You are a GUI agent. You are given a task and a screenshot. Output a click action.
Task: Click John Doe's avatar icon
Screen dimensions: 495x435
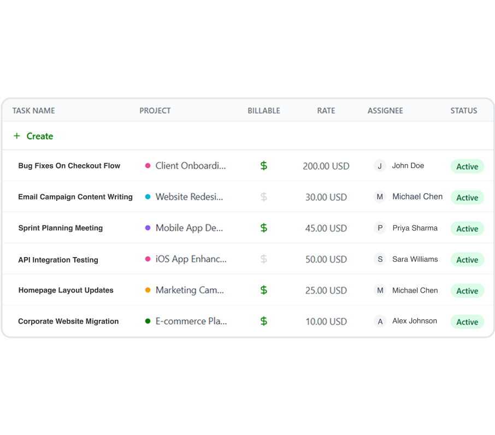(x=380, y=166)
